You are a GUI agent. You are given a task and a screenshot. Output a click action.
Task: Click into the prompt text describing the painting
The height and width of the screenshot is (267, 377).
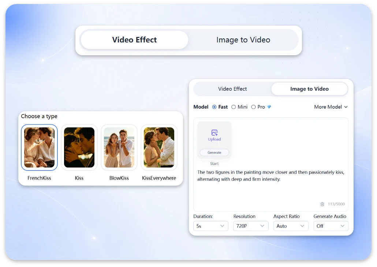pos(271,176)
